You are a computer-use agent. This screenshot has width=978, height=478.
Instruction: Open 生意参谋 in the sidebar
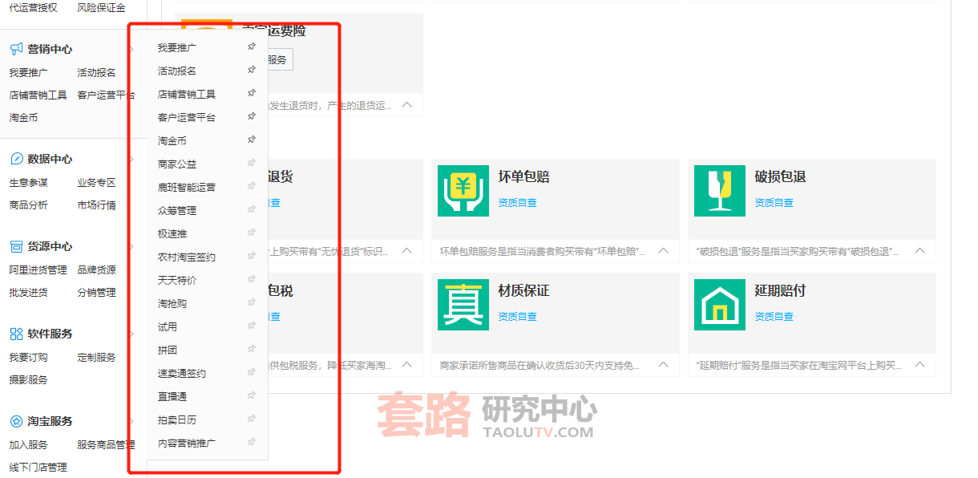[x=29, y=183]
